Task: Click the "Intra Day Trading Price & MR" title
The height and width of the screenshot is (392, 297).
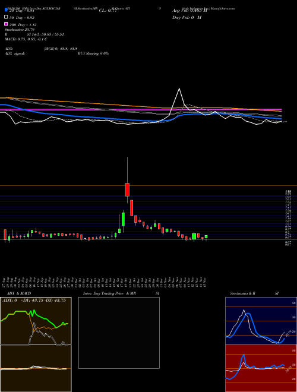Action: click(x=109, y=293)
